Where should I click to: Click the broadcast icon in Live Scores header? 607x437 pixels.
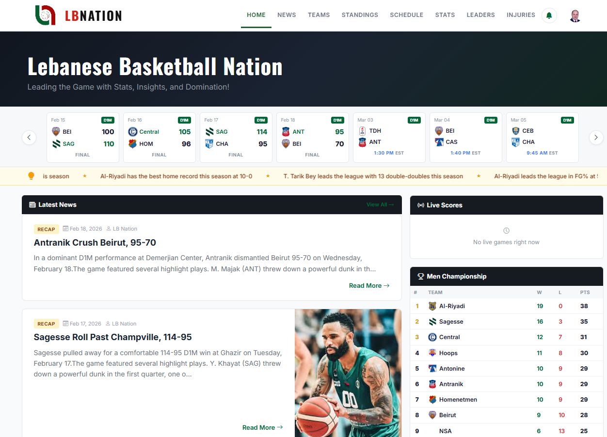tap(420, 205)
